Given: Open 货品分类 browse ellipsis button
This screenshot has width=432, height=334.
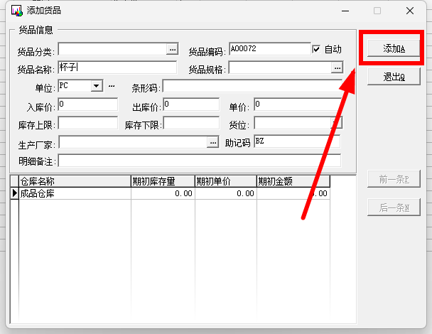Looking at the screenshot, I should (x=173, y=49).
